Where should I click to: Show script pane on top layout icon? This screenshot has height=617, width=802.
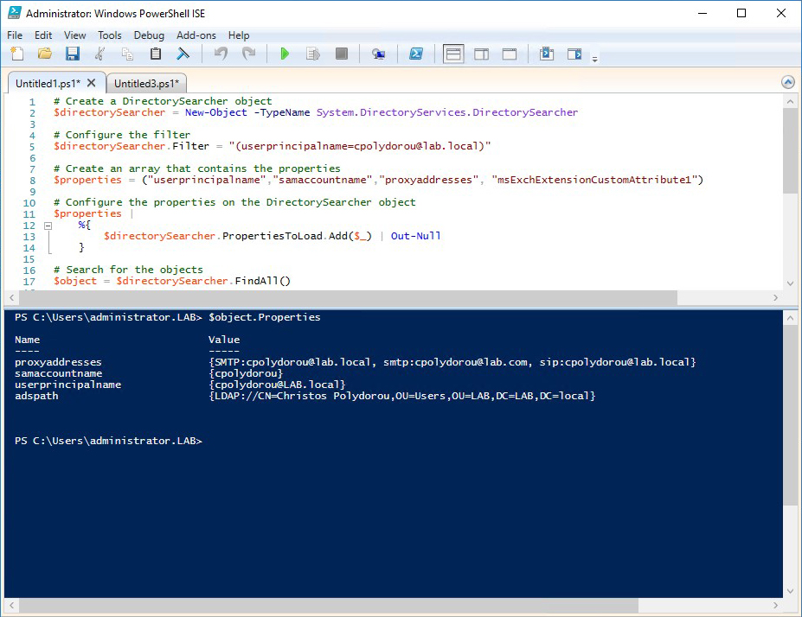pos(453,54)
